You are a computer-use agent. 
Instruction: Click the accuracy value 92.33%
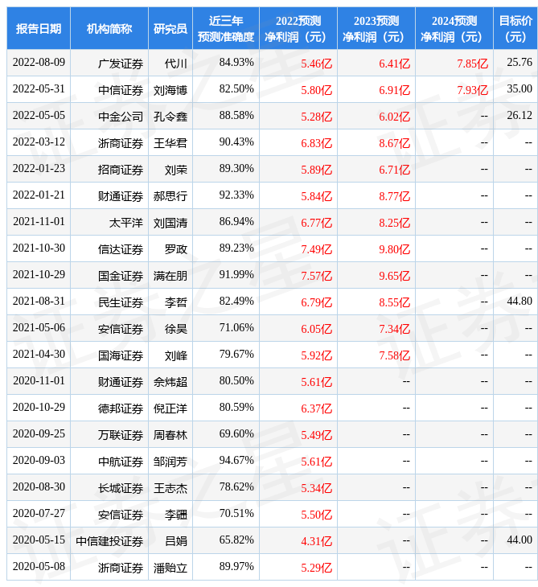tap(236, 195)
